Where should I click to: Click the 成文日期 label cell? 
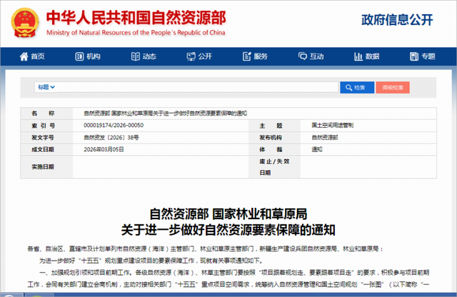(46, 149)
